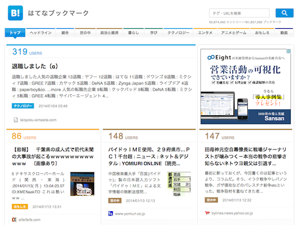Switch to the 暮らし tab
This screenshot has height=225, width=300.
point(133,33)
